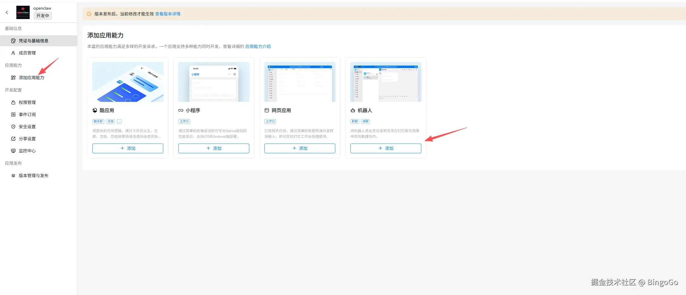686x295 pixels.
Task: Click the openclaw app logo thumbnail
Action: [23, 12]
